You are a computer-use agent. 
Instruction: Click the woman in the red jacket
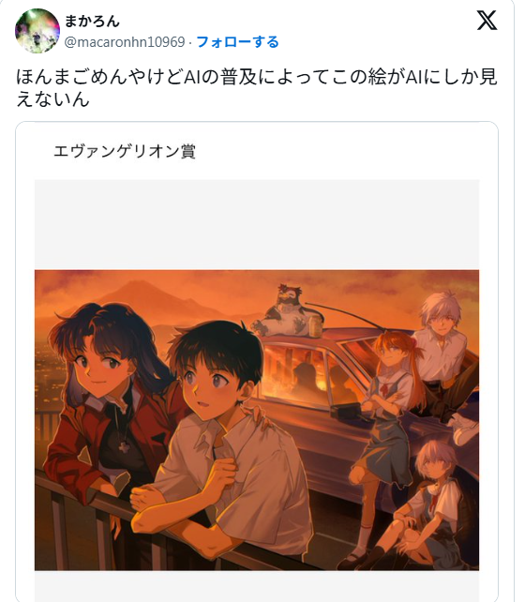click(112, 399)
